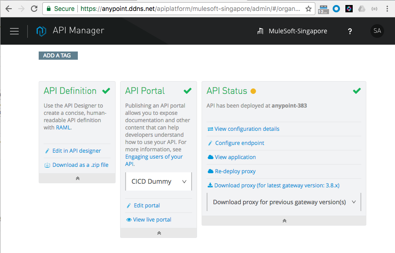This screenshot has height=253, width=395.
Task: Click the calendar extension icon showing 12
Action: point(323,9)
